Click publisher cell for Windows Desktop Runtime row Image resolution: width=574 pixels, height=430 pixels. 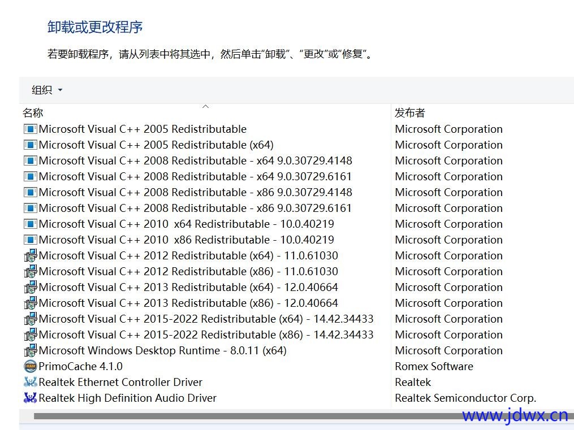(449, 350)
